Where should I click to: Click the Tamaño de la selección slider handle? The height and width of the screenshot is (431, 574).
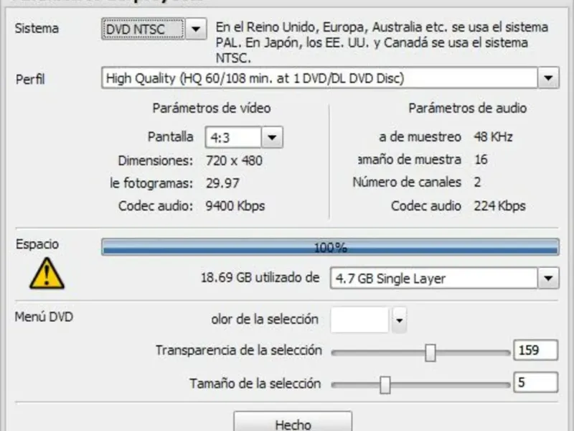coord(385,385)
